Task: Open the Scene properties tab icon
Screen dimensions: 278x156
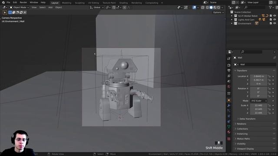Action: click(x=229, y=81)
